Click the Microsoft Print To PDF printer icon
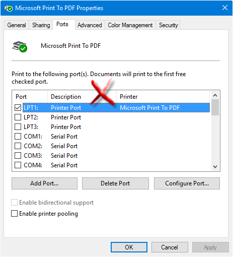The image size is (233, 257). coord(20,46)
